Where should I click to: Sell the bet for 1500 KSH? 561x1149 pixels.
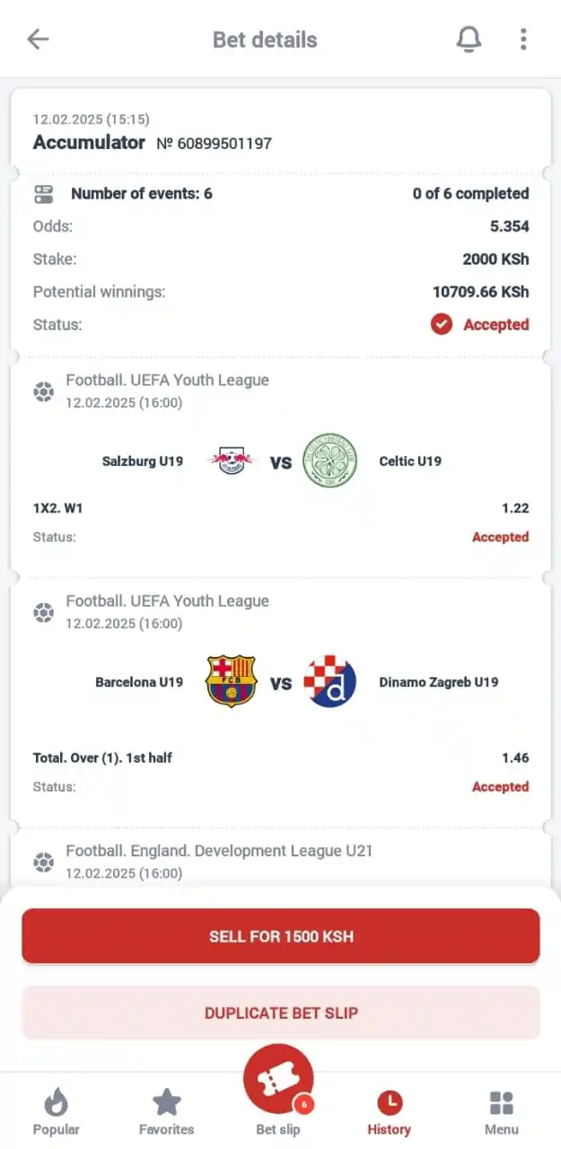point(281,936)
